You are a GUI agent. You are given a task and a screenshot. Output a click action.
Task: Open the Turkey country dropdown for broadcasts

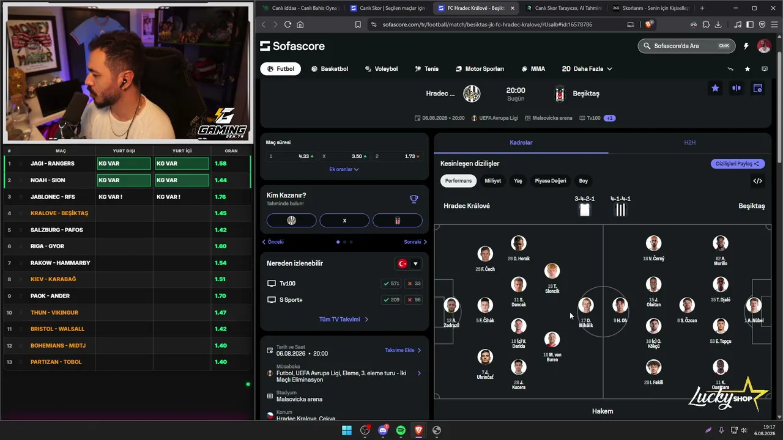pos(408,263)
